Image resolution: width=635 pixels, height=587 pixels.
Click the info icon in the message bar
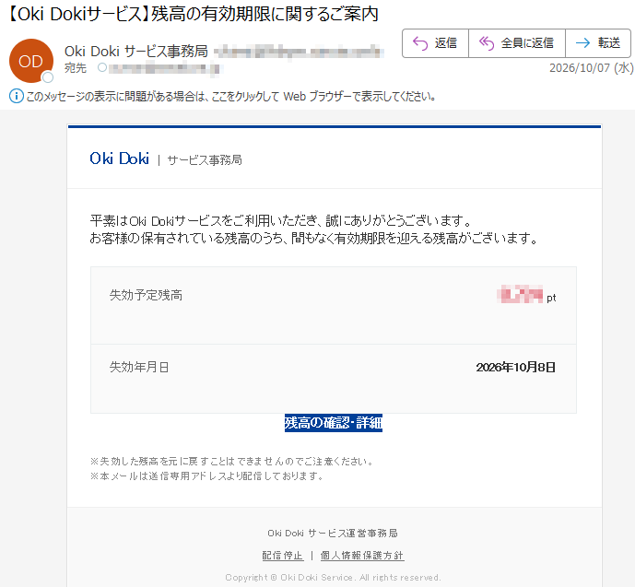coord(17,97)
